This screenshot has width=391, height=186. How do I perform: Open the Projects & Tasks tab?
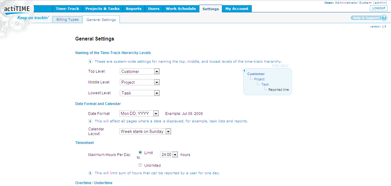102,9
